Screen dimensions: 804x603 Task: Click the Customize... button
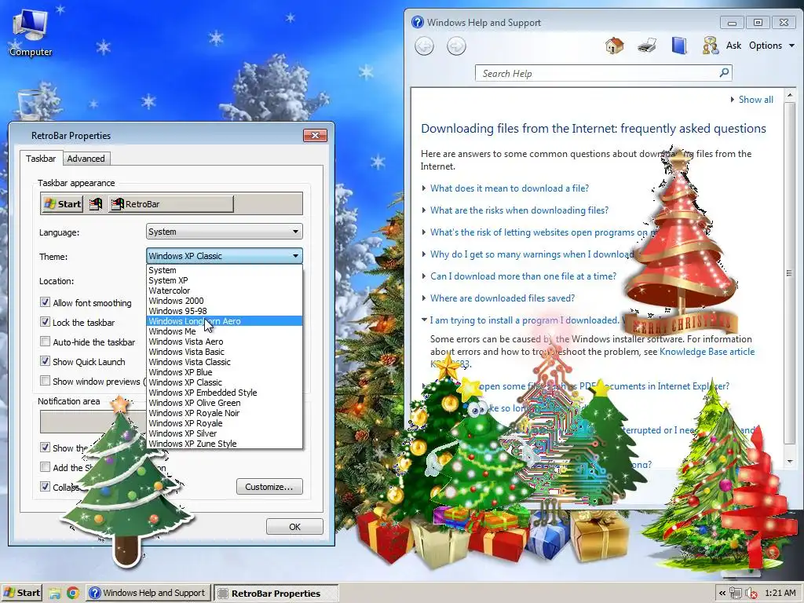click(x=269, y=487)
